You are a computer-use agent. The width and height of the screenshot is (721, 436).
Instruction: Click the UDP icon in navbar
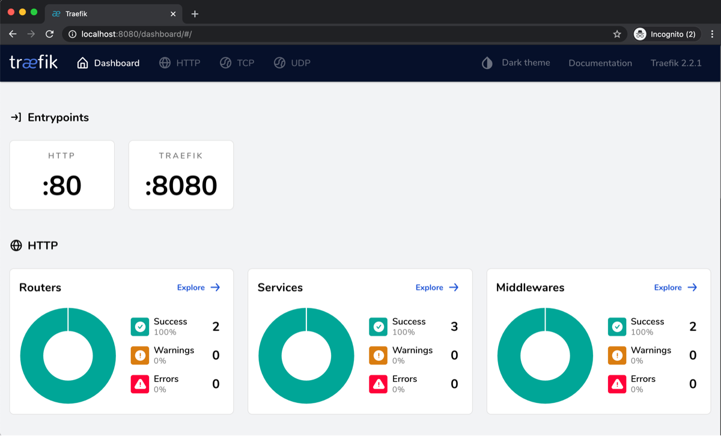pos(279,63)
